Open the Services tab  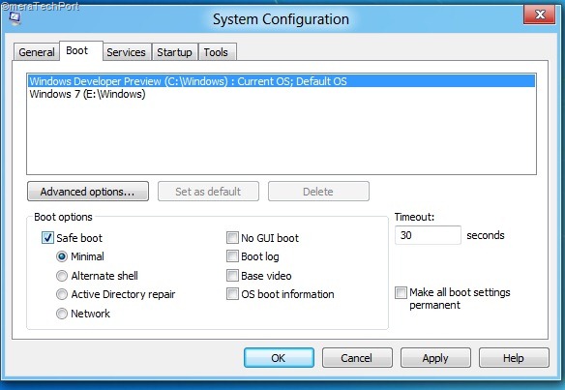pos(127,52)
